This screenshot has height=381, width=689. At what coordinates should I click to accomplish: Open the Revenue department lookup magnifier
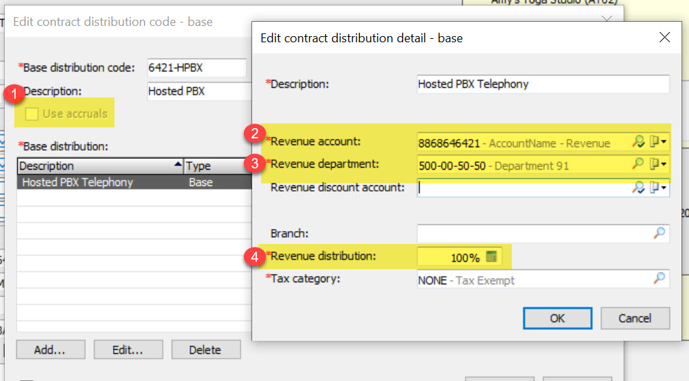(x=639, y=164)
